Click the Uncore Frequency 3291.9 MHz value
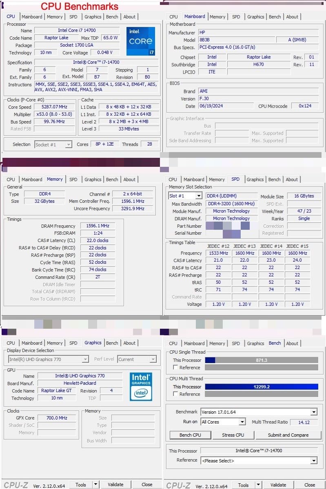 click(133, 209)
